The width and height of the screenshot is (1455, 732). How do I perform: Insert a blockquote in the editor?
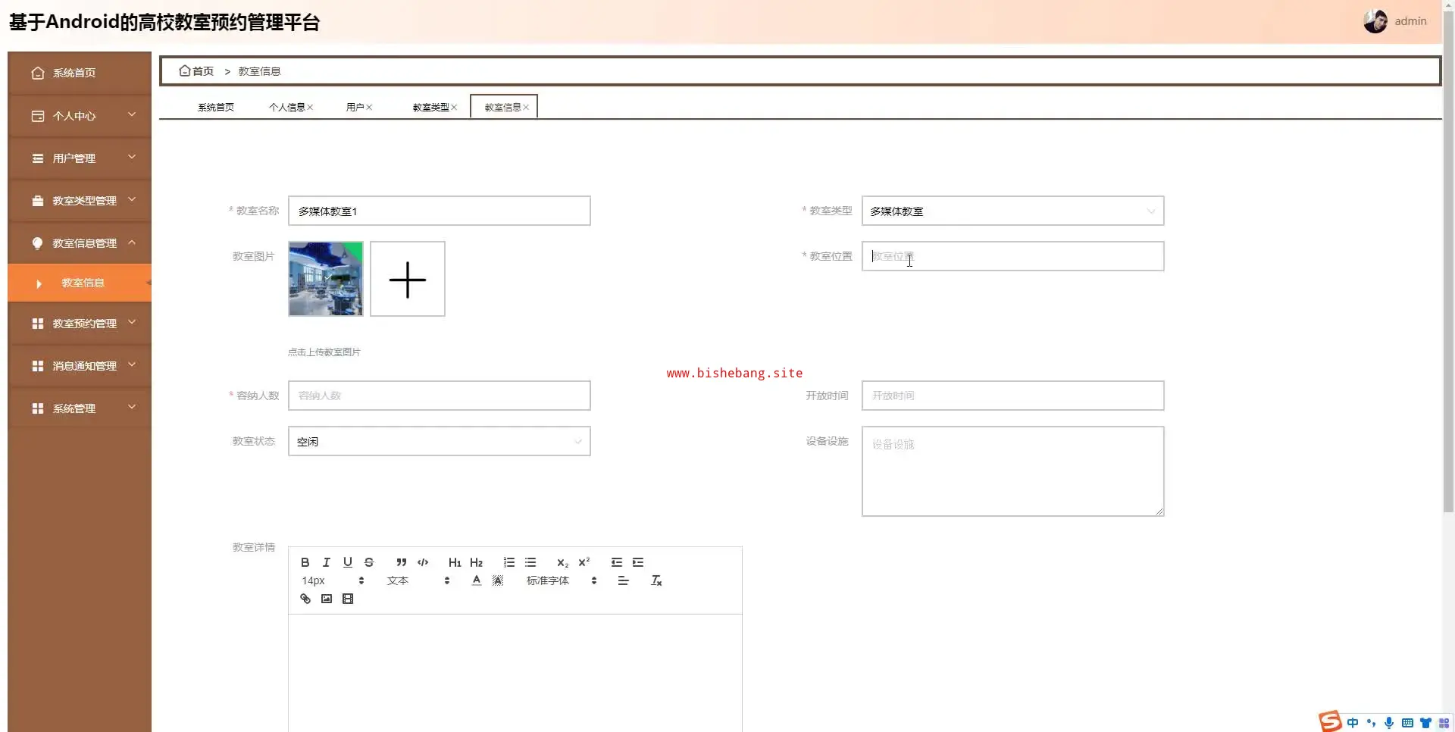tap(402, 562)
